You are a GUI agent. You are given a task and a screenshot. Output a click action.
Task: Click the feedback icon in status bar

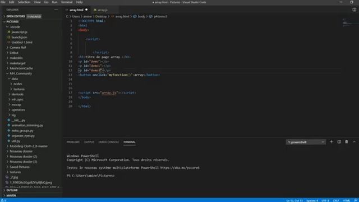tap(356, 200)
